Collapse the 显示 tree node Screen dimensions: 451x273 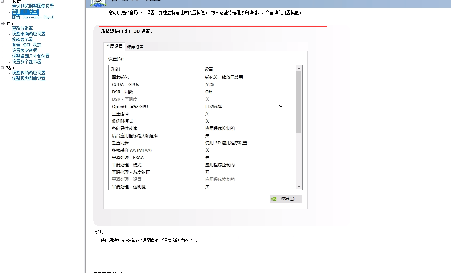3,24
